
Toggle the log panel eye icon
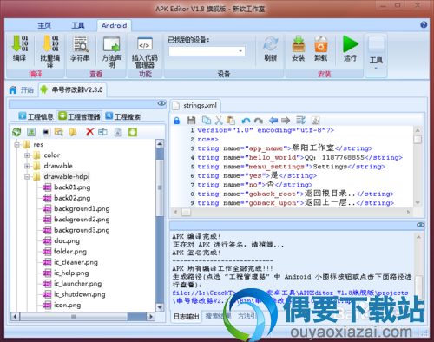[420, 225]
